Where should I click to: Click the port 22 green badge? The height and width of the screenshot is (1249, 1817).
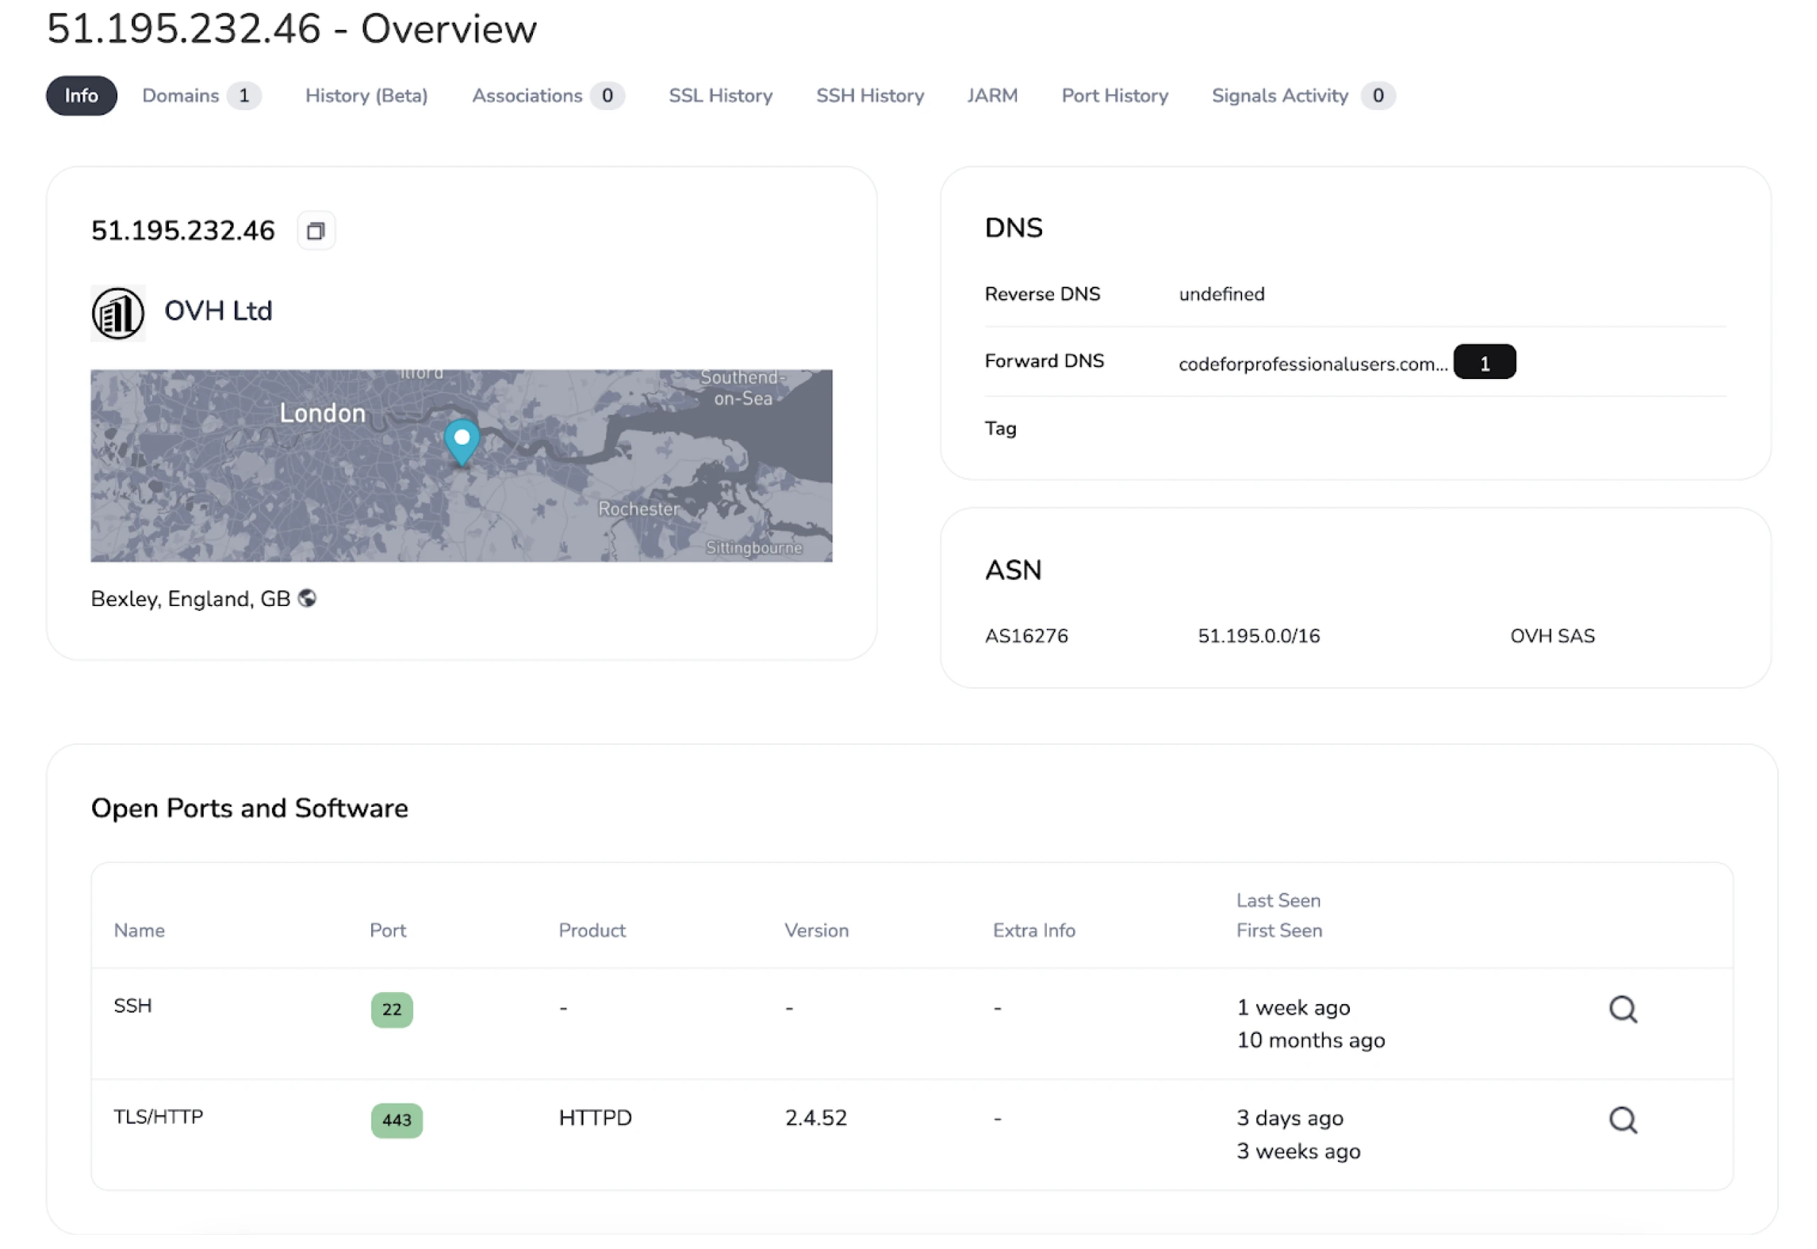coord(392,1010)
